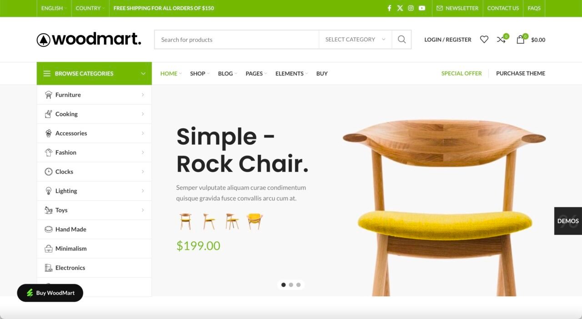This screenshot has height=319, width=582.
Task: Click the Login / Register link
Action: [448, 40]
